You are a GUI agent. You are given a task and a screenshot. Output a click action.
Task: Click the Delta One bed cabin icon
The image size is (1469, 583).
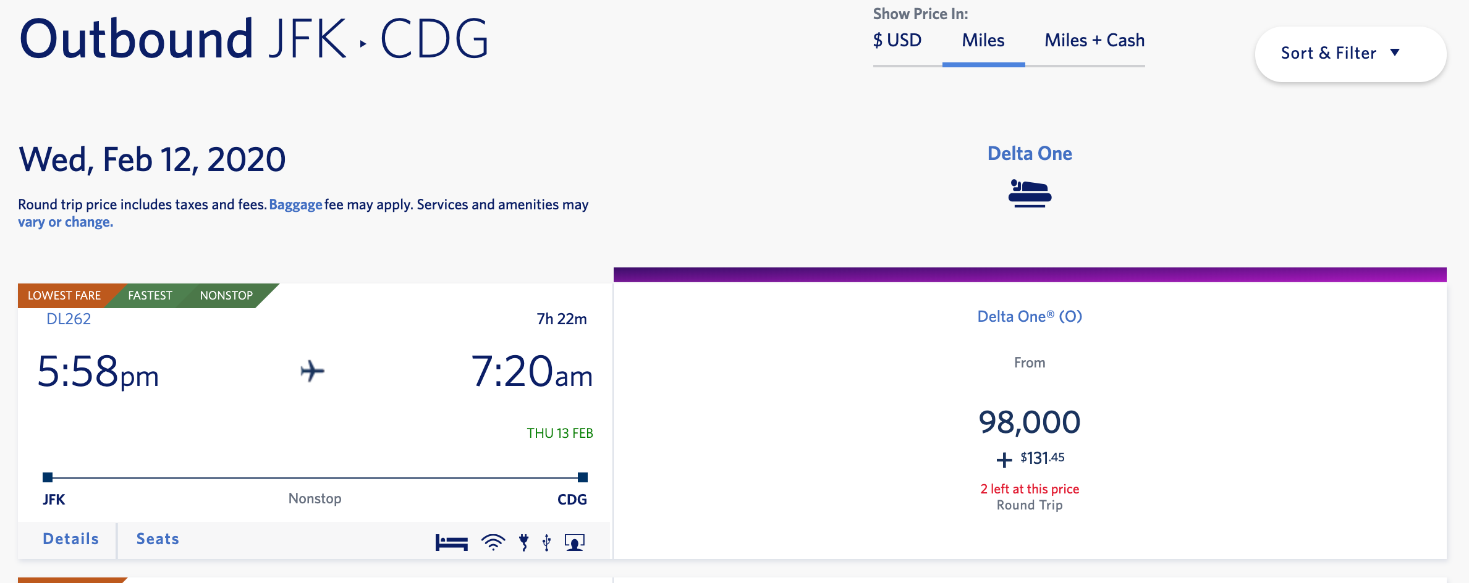[x=1030, y=193]
